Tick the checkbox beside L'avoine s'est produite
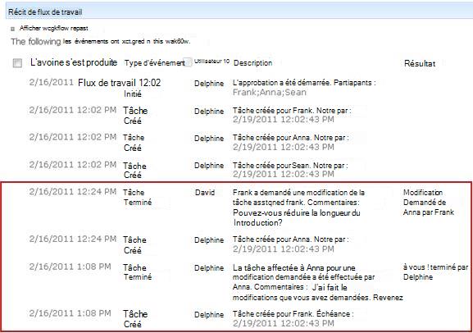The height and width of the screenshot is (333, 473). click(17, 63)
